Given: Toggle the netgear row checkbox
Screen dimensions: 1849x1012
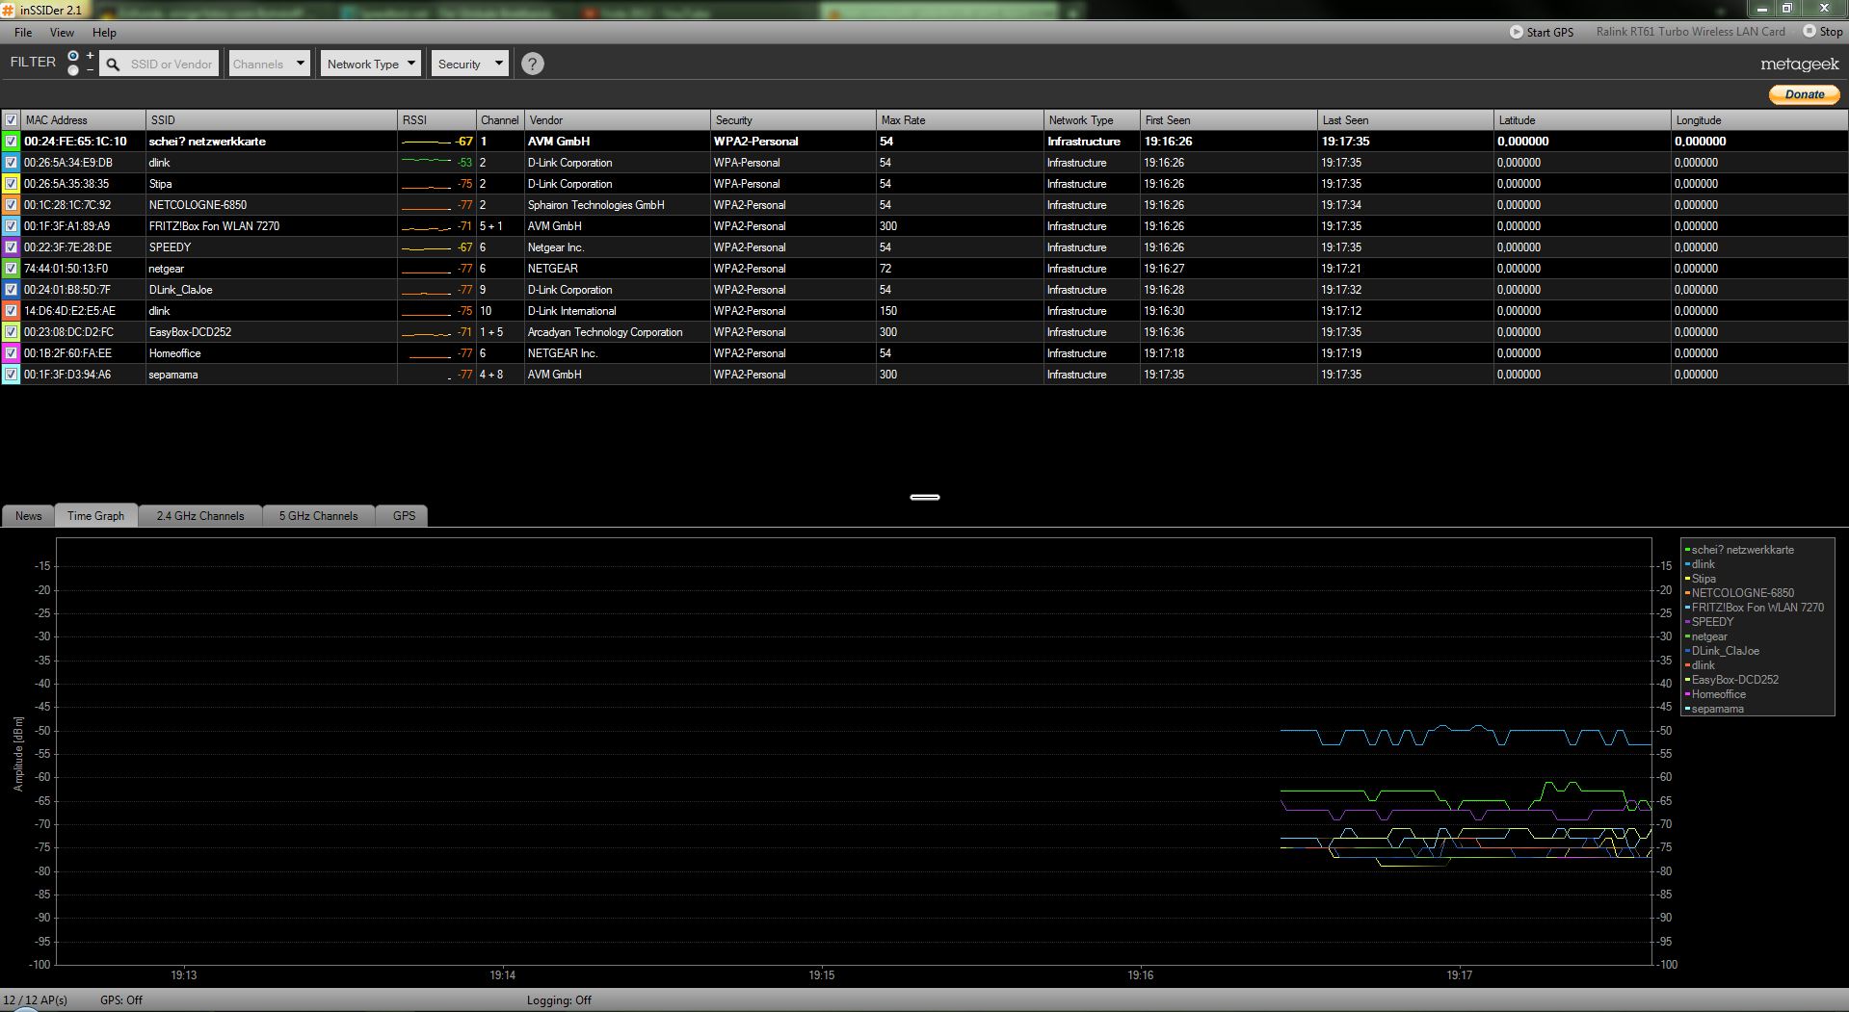Looking at the screenshot, I should click(11, 269).
